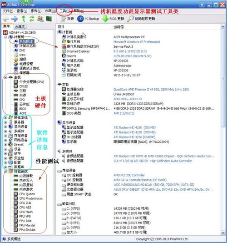Viewport: 227px width, 243px height.
Task: Click the green graph monitor icon
Action: (x=49, y=19)
